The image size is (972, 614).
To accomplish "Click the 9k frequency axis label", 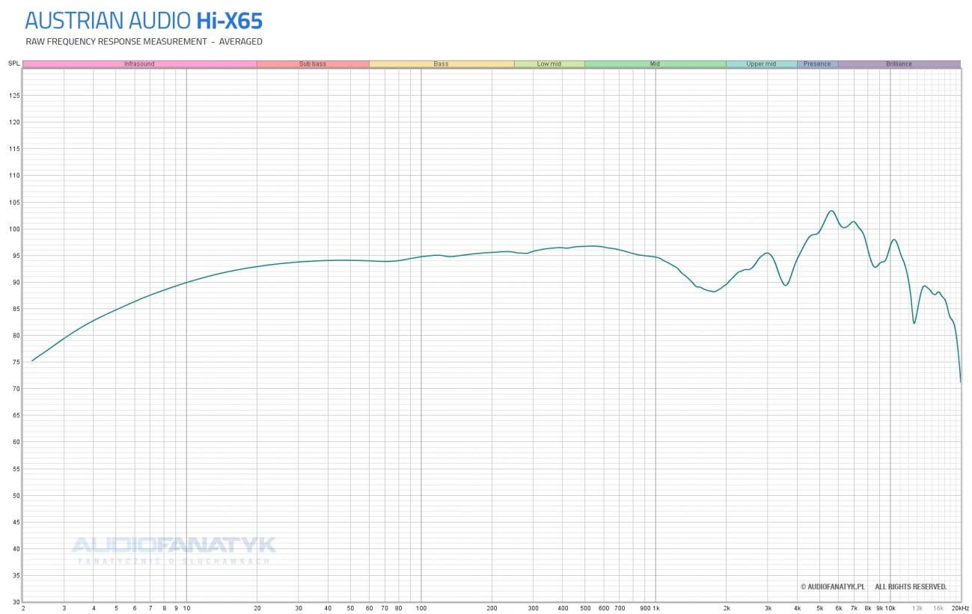I will click(880, 609).
